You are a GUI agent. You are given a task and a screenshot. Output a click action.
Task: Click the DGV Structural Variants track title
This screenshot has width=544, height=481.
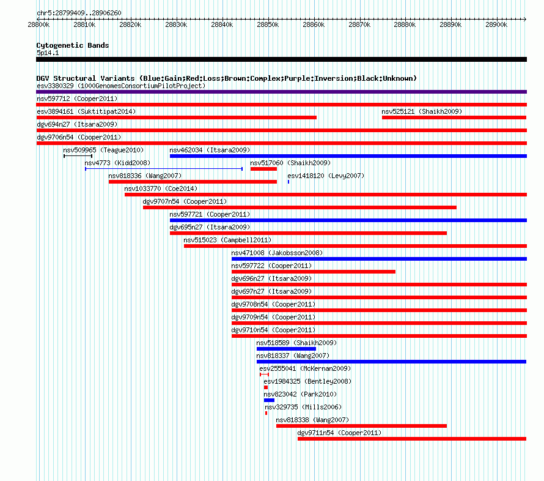coord(227,78)
